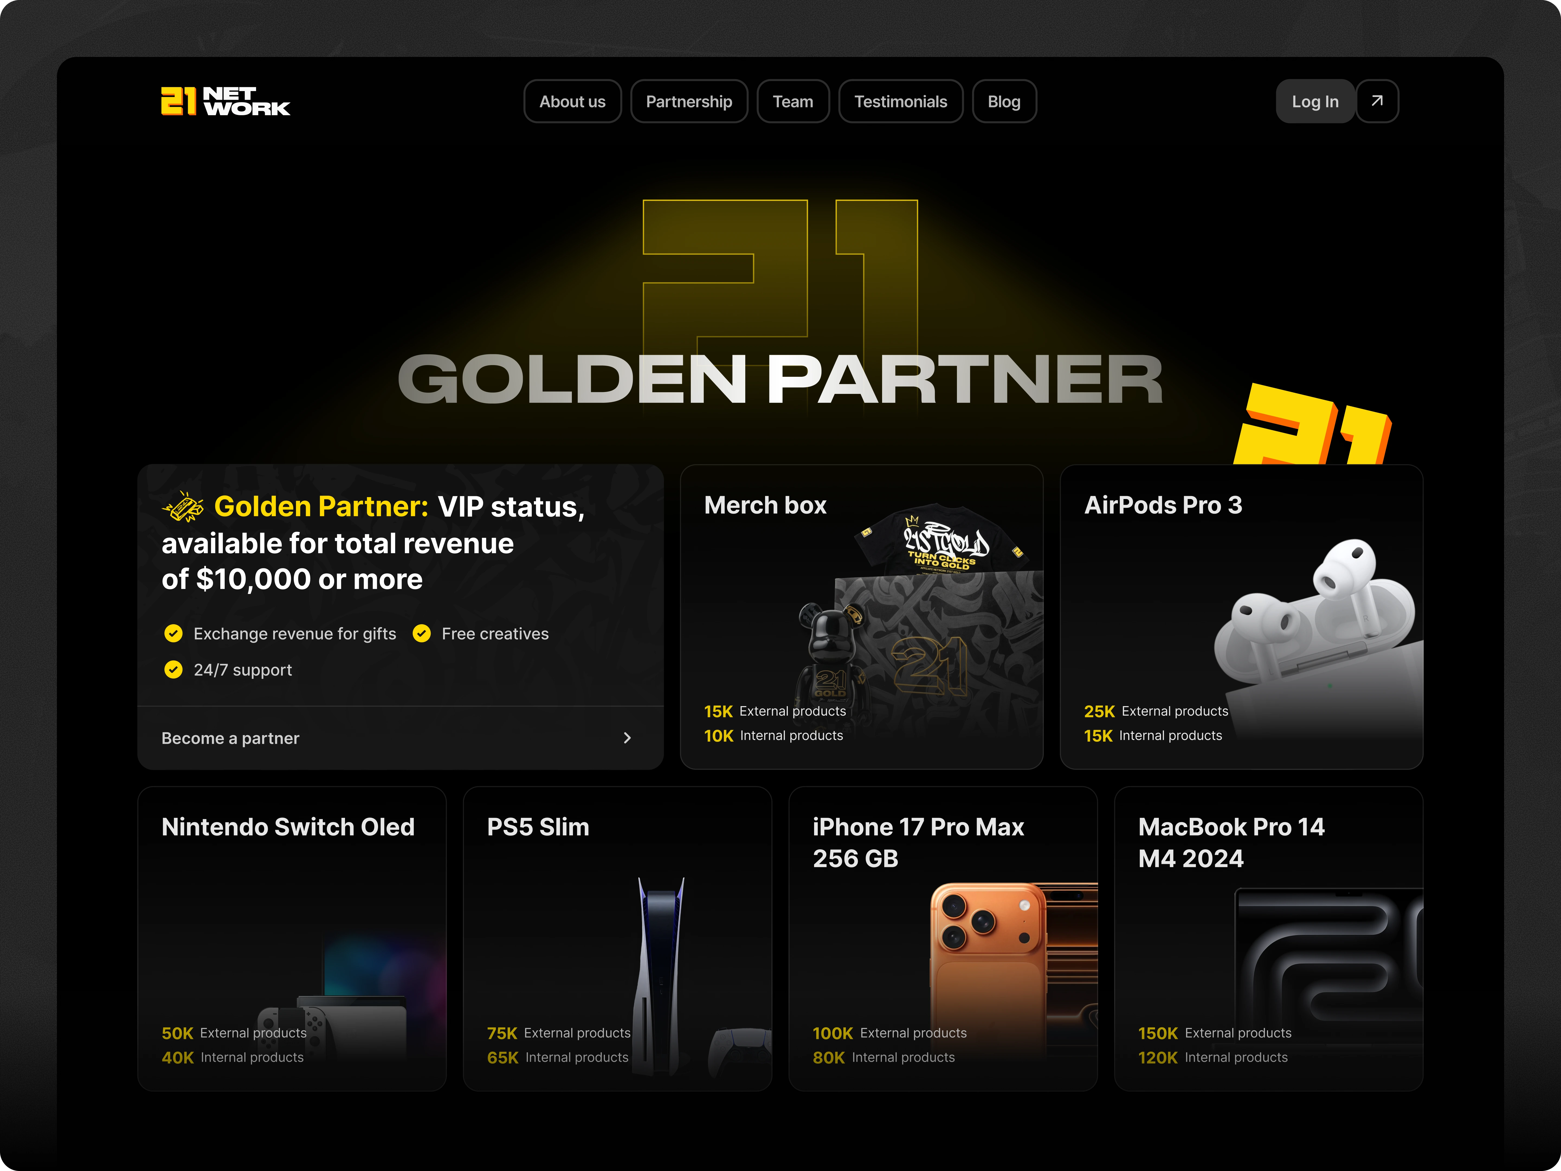Click the Free creatives checkmark

tap(421, 633)
